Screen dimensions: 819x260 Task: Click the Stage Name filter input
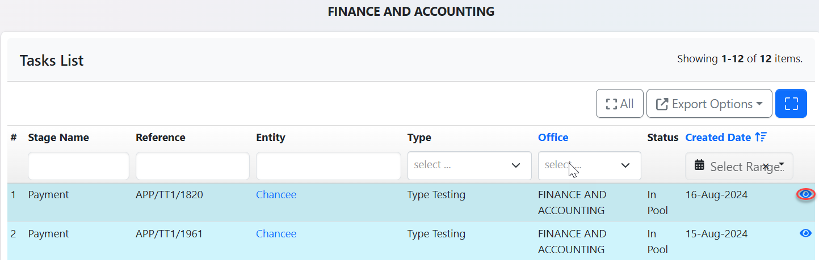click(78, 166)
